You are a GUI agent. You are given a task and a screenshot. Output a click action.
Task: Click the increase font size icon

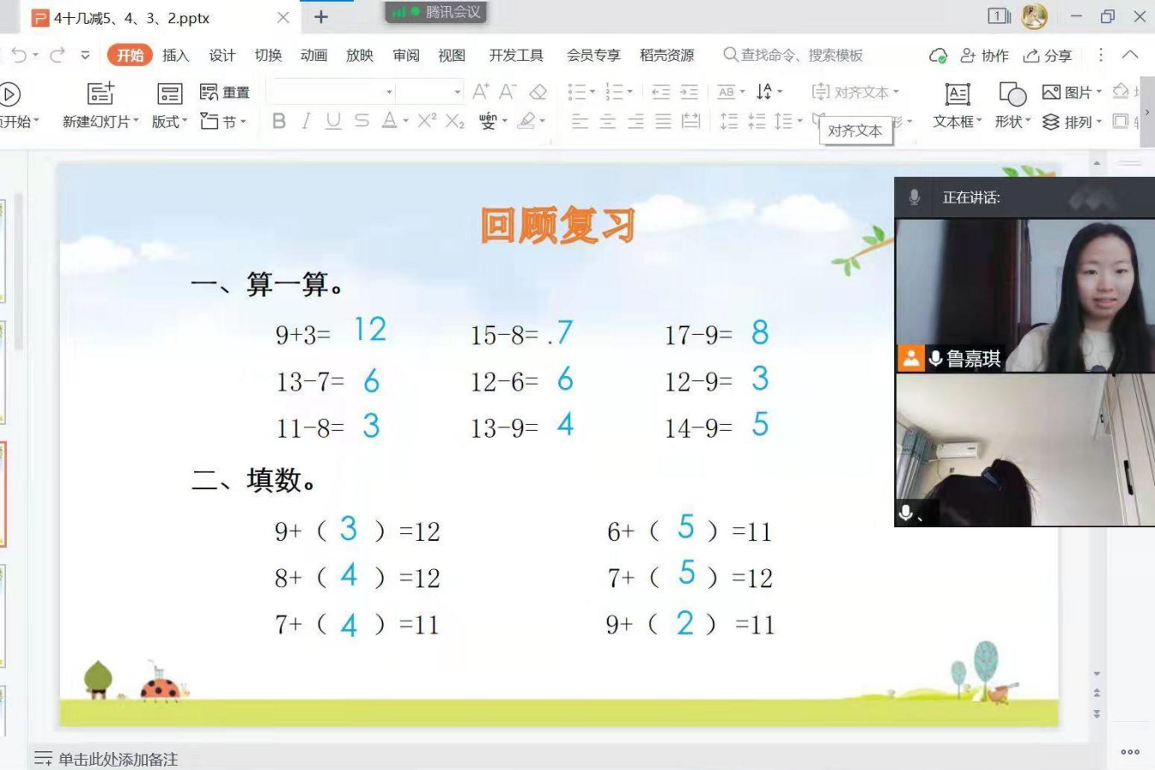pyautogui.click(x=480, y=91)
